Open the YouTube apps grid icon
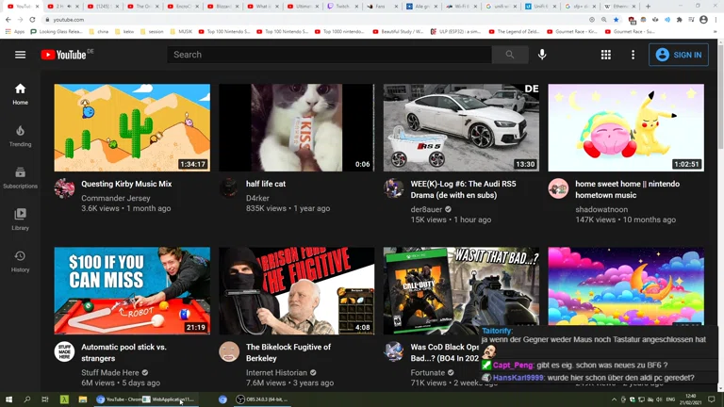Viewport: 724px width, 407px height. (605, 55)
